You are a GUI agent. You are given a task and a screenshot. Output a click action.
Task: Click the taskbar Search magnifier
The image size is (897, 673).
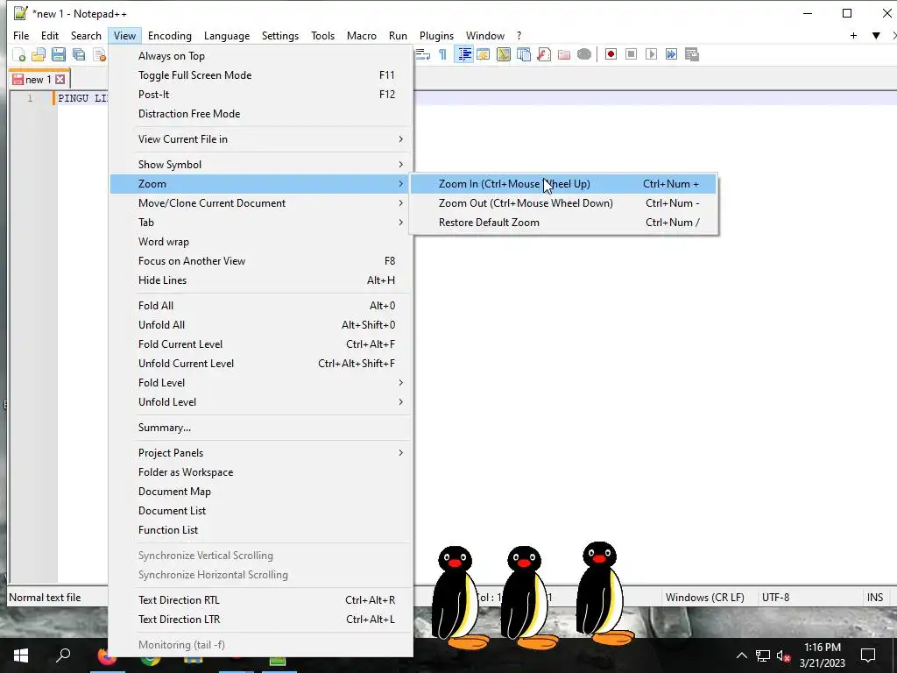click(x=63, y=655)
